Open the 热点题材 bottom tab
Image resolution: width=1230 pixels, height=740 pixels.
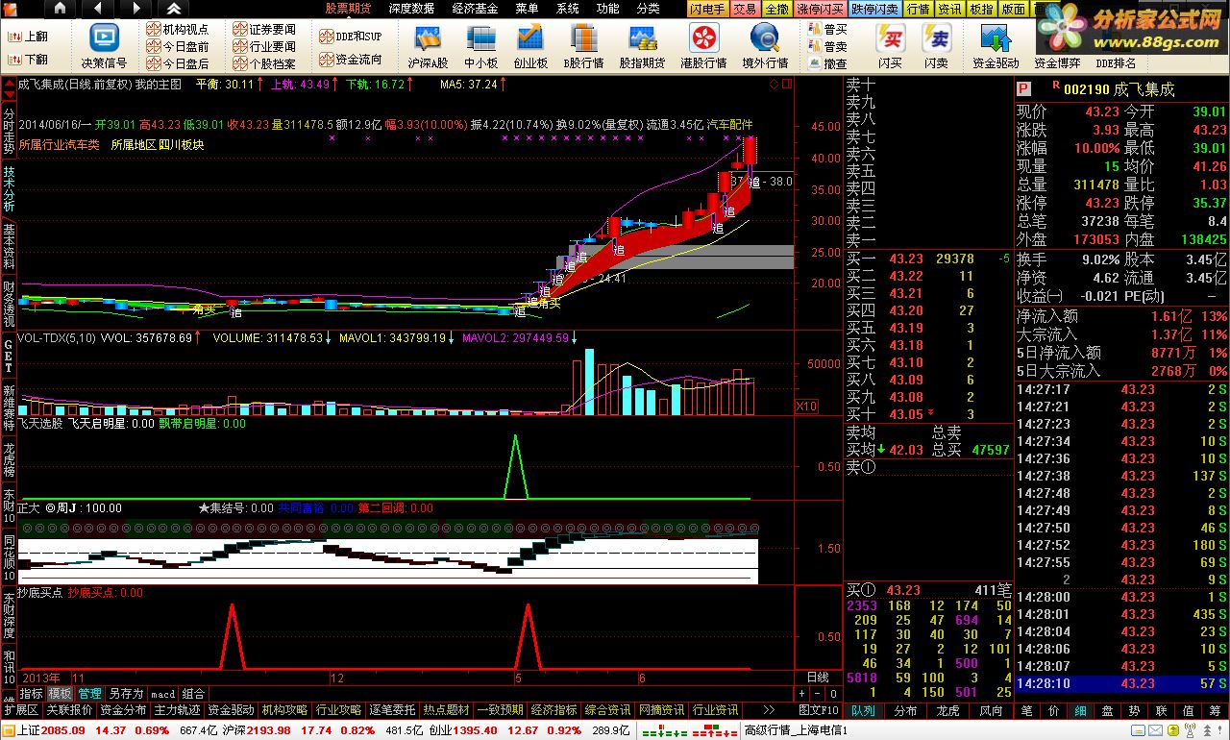[x=447, y=710]
